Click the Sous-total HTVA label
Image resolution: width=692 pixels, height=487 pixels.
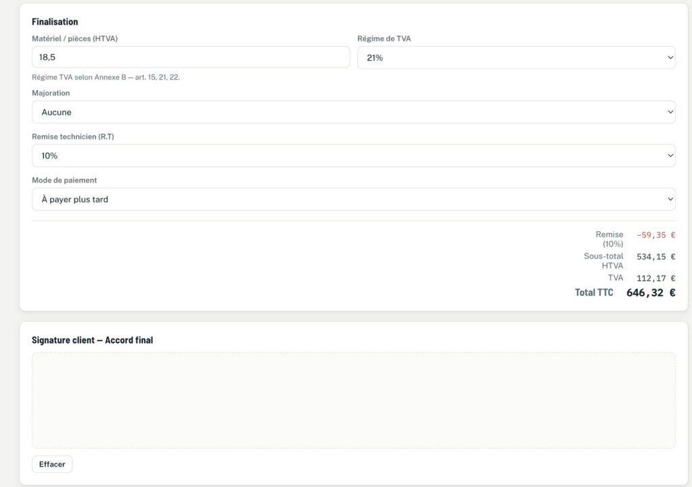tap(603, 261)
